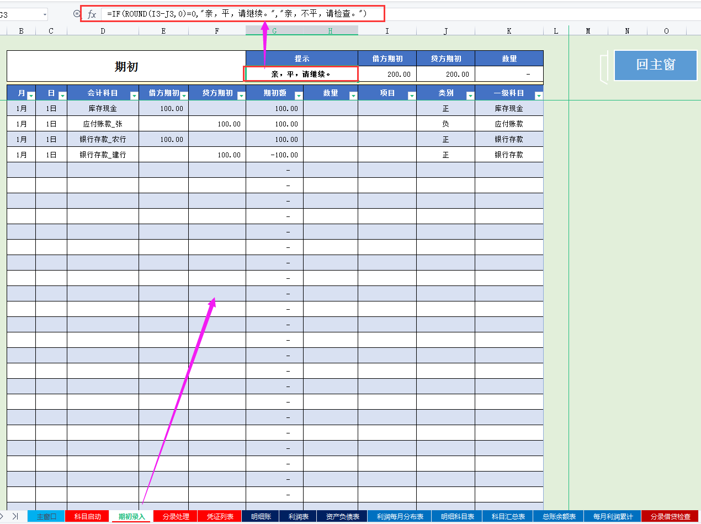Select the -100.00 期初额 cell
The width and height of the screenshot is (701, 524).
coord(274,155)
